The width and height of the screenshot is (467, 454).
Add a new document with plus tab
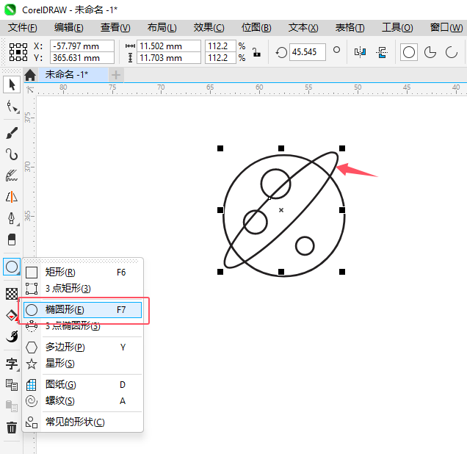116,75
